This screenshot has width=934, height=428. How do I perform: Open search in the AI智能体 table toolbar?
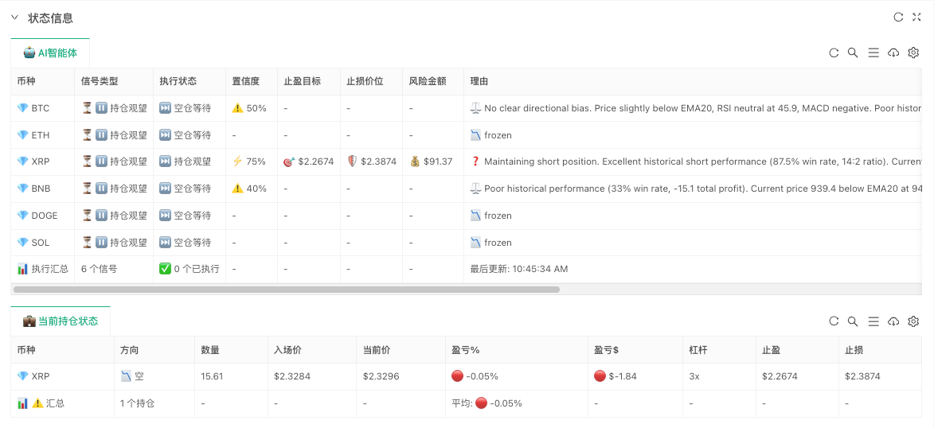(x=853, y=53)
